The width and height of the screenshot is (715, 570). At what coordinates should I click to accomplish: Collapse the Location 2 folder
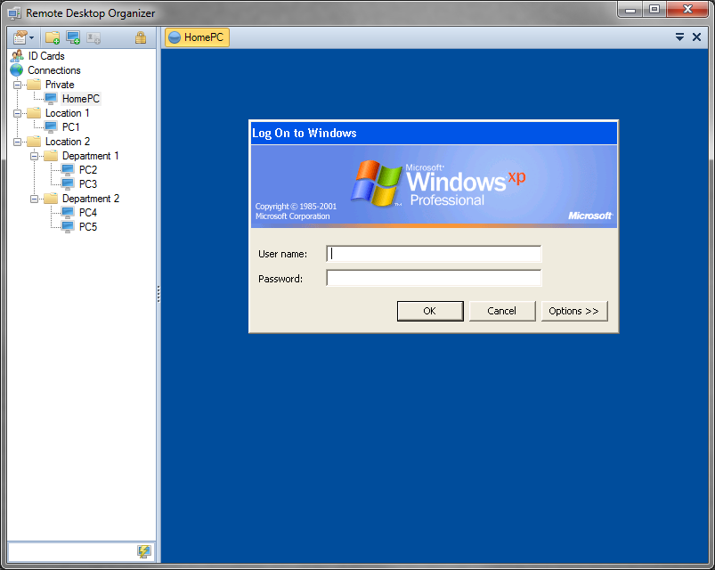(17, 142)
